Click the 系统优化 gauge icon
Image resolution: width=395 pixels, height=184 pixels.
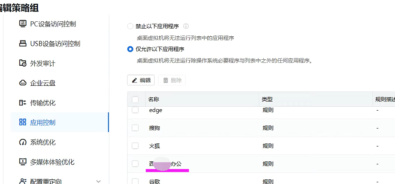[23, 142]
